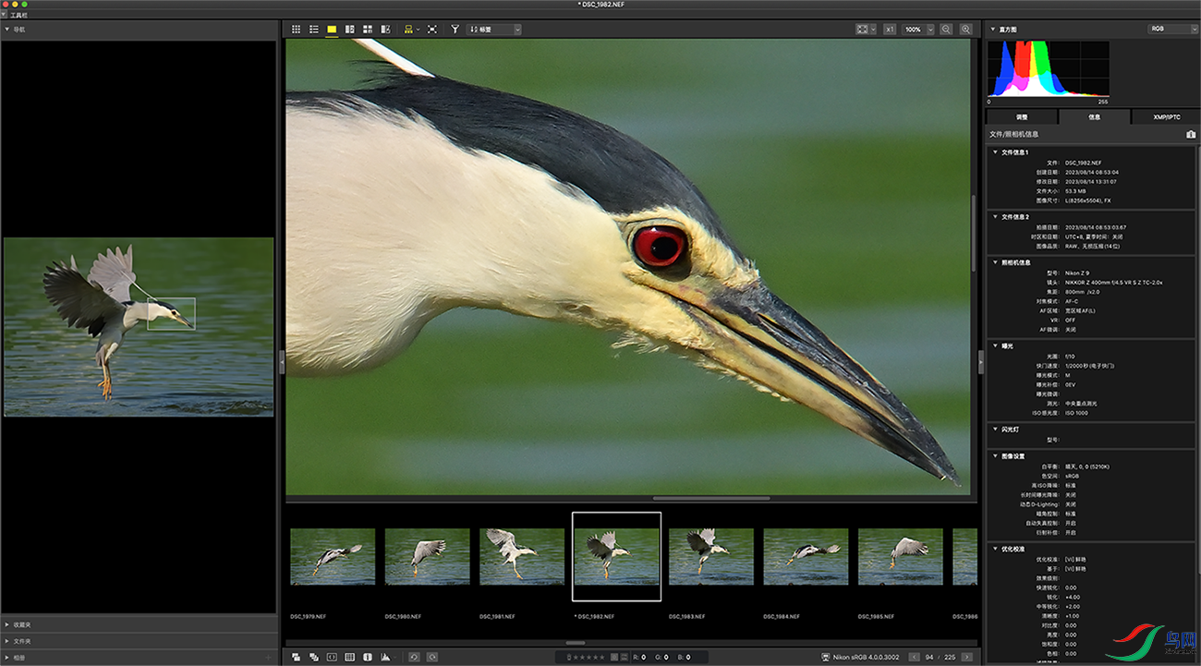Click the funnel filter icon

coord(455,30)
